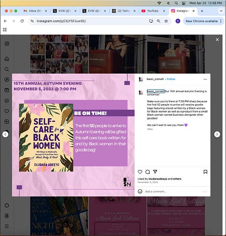The height and width of the screenshot is (236, 226).
Task: Click November 4, 2022 post date
Action: [148, 182]
